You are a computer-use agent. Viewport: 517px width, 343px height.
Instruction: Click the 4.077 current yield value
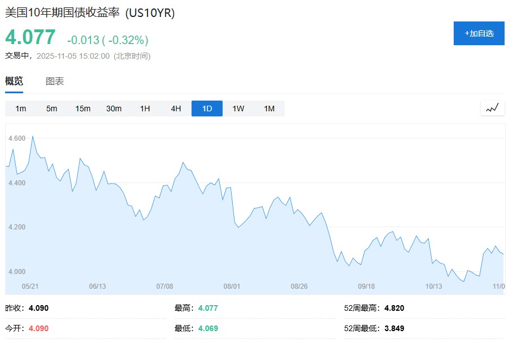[x=31, y=37]
